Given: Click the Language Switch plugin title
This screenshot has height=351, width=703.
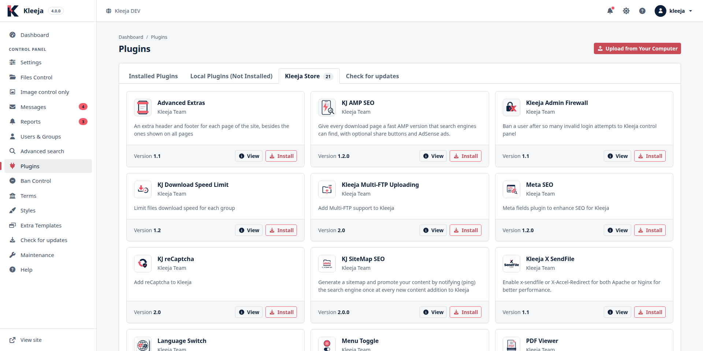Looking at the screenshot, I should (x=182, y=341).
